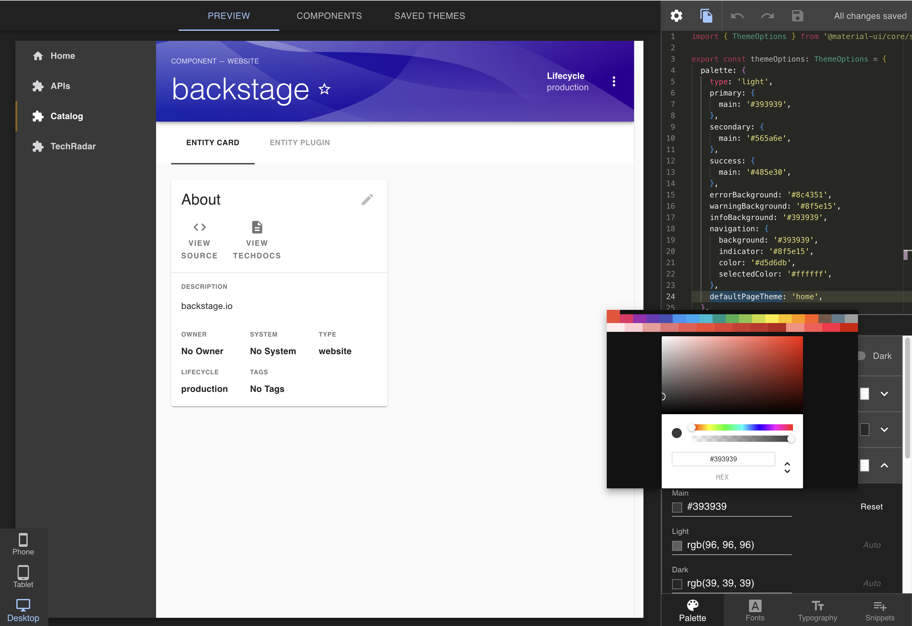Select the ENTITY CARD tab
This screenshot has width=912, height=626.
(x=213, y=143)
